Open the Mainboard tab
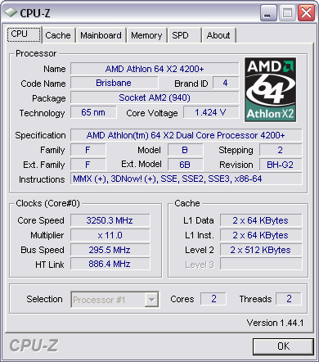The height and width of the screenshot is (362, 319). 101,35
